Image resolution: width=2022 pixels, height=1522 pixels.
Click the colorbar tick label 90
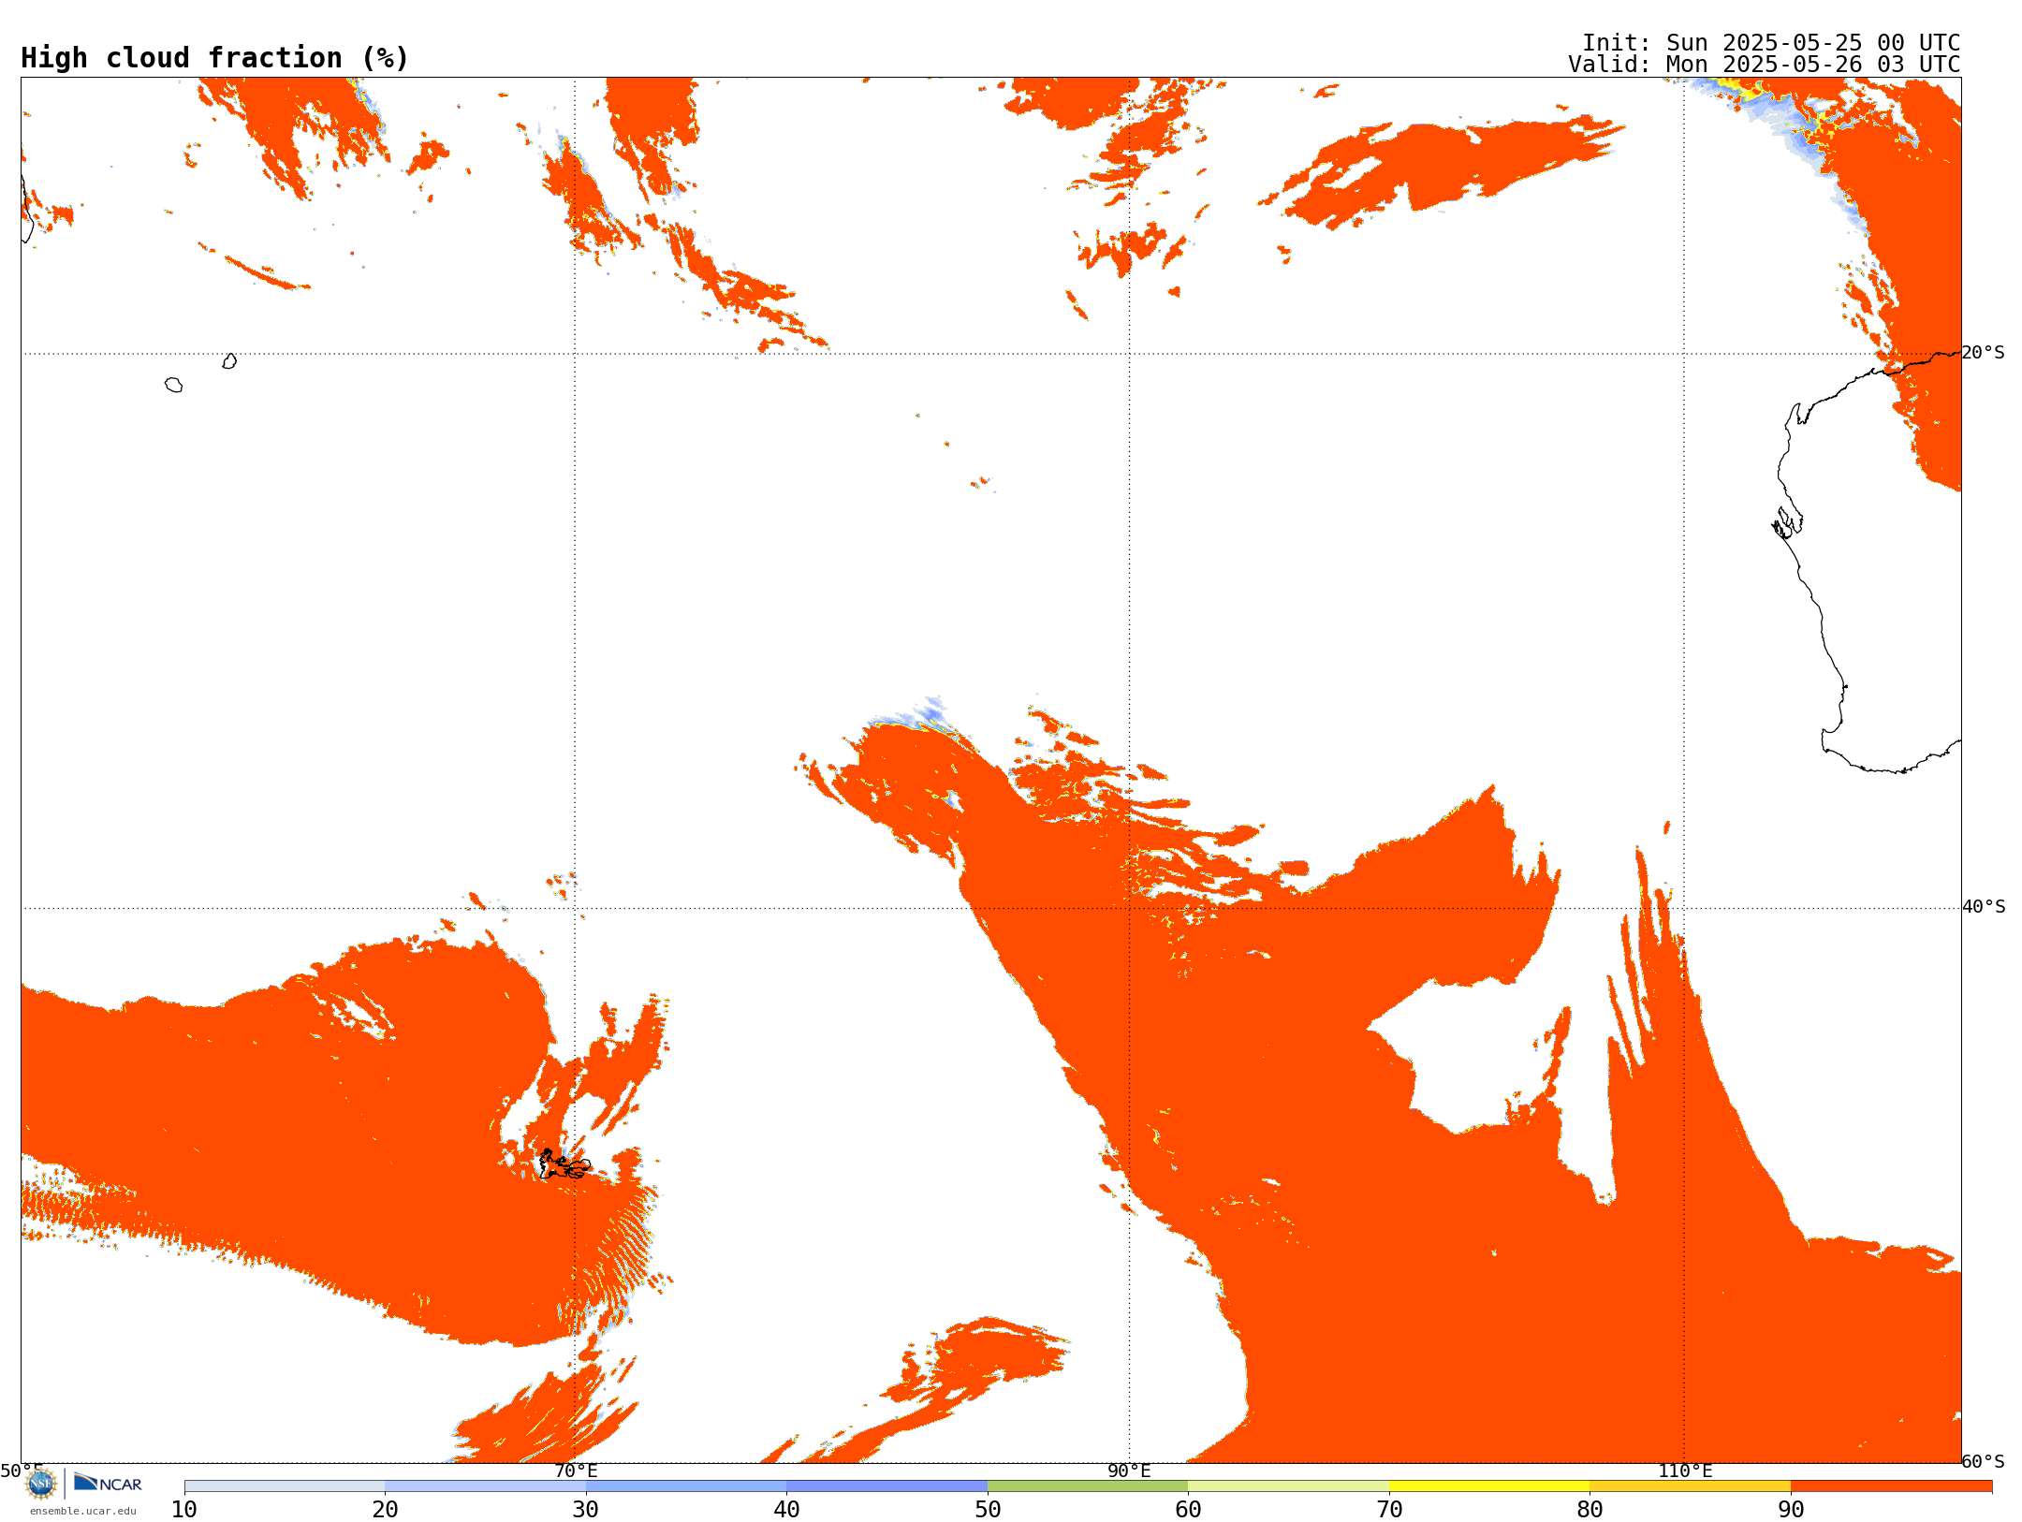(x=1791, y=1510)
